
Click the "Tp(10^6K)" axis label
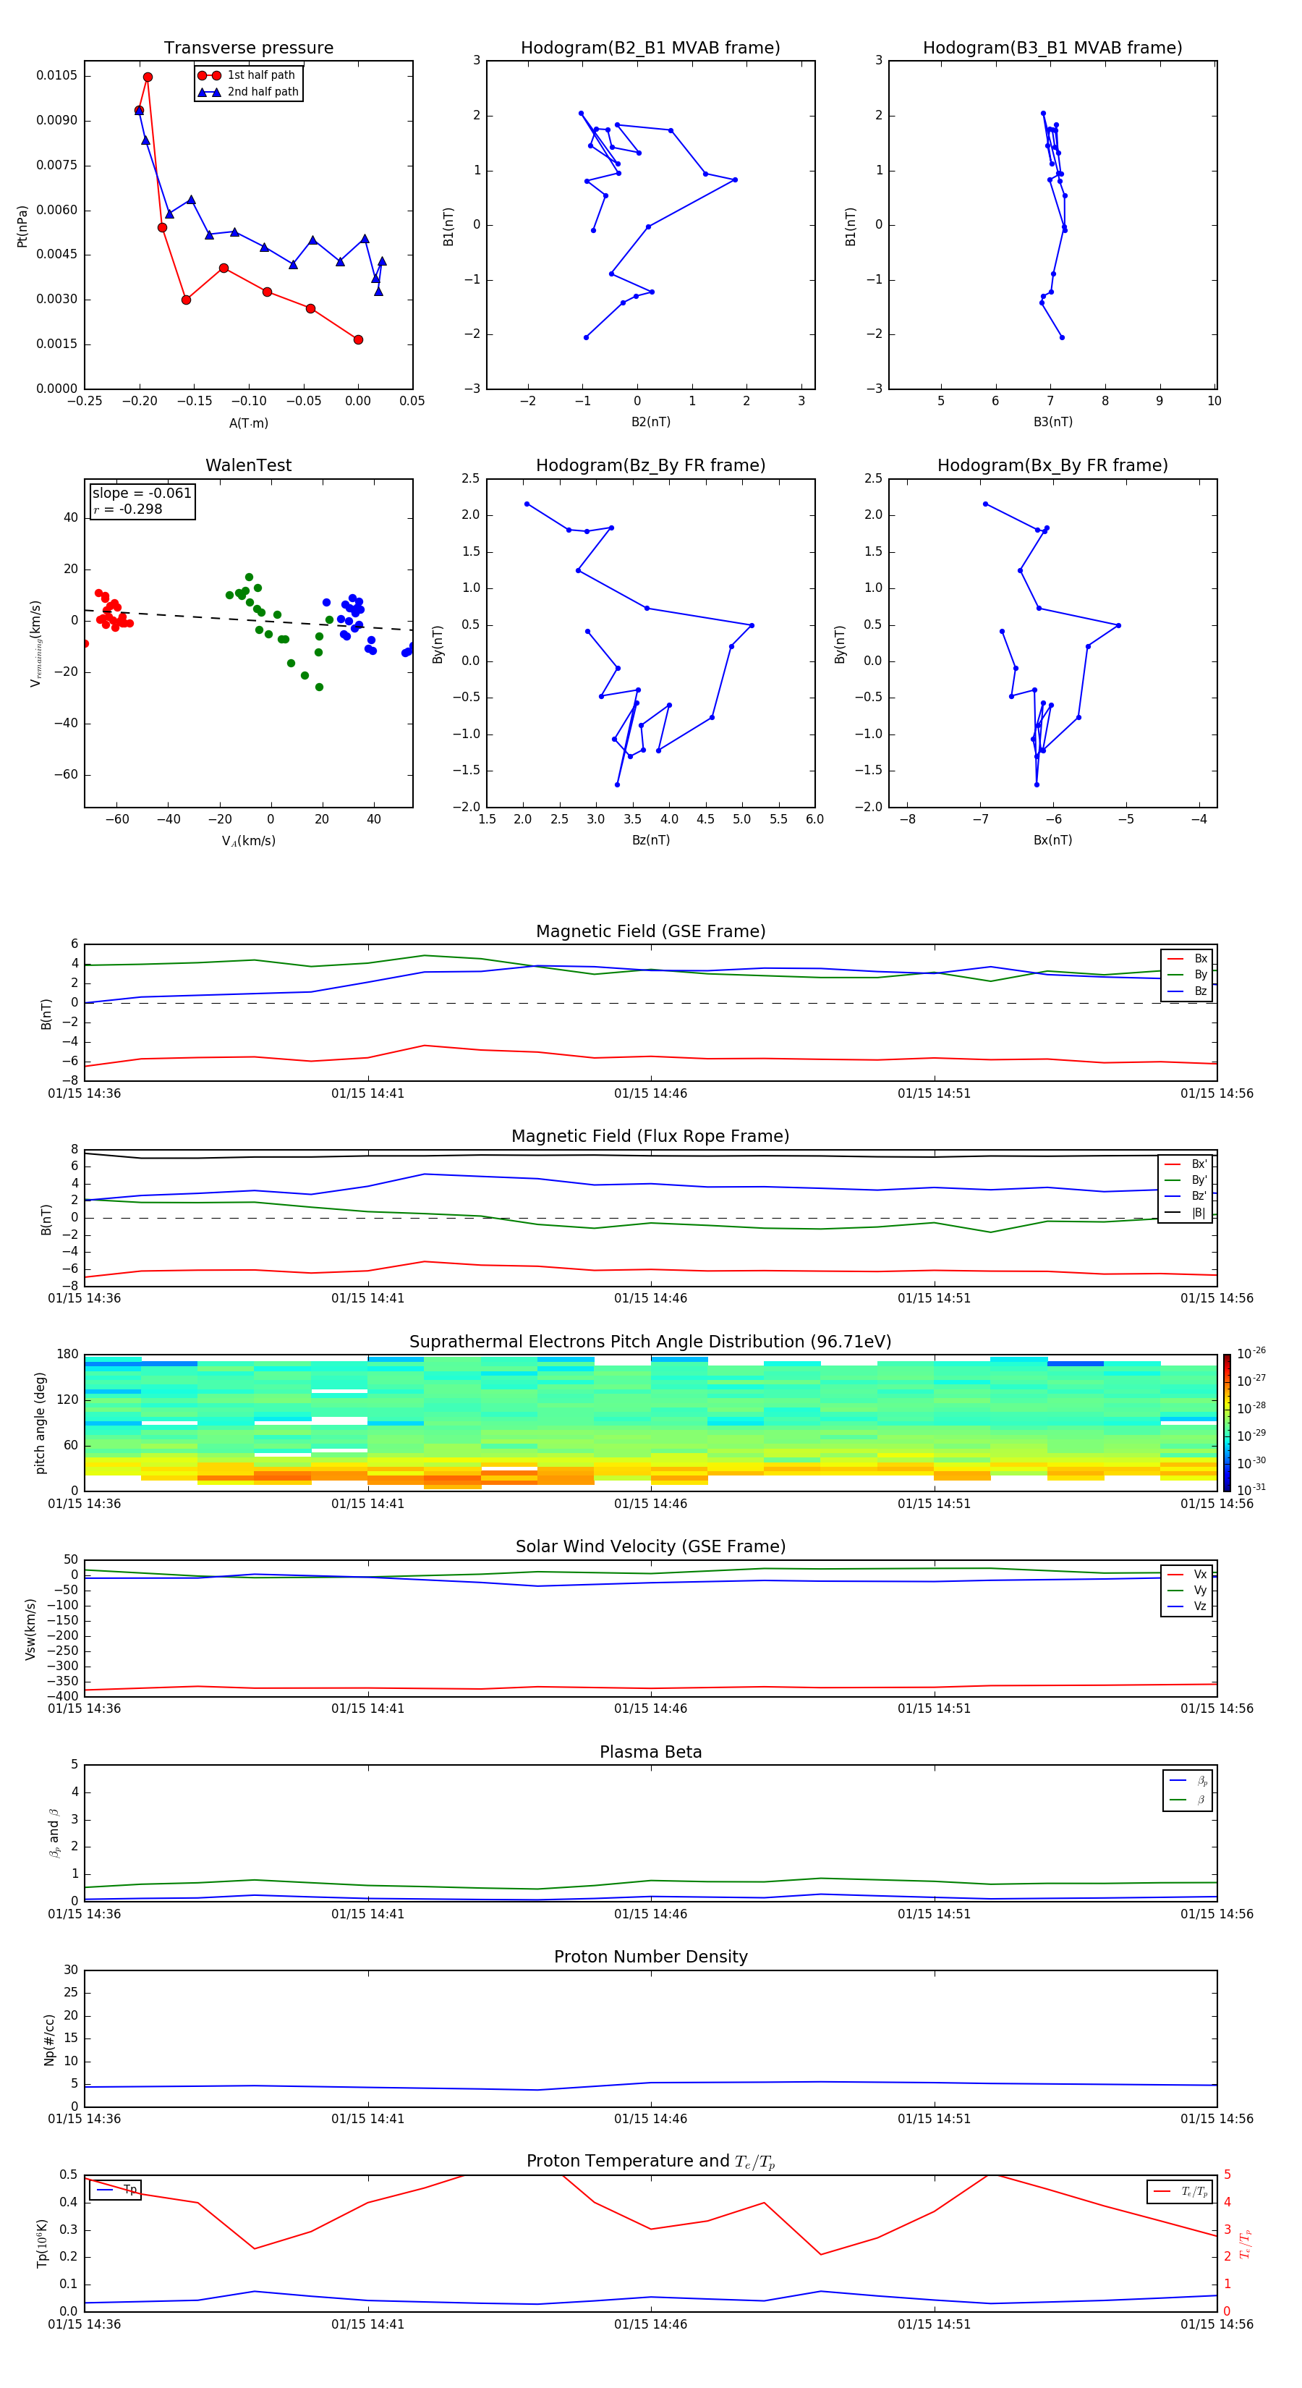[x=43, y=2243]
